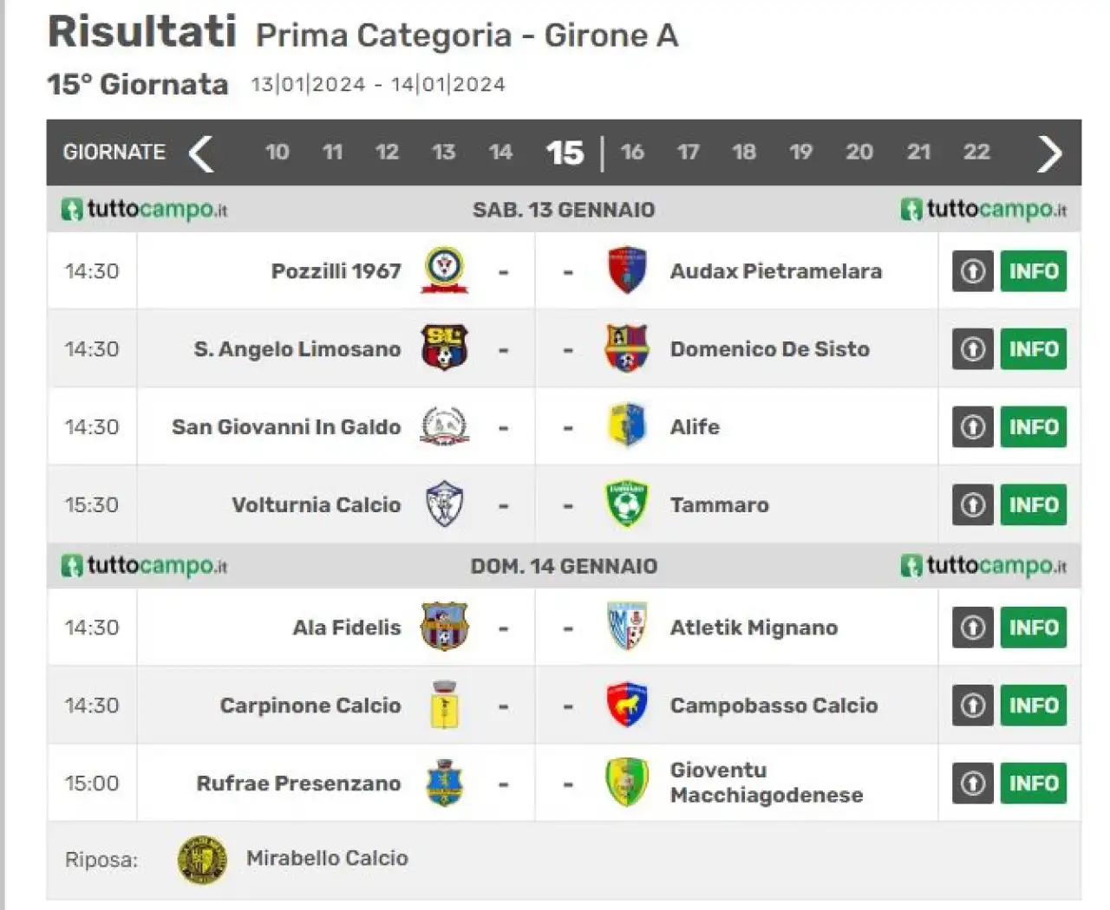Image resolution: width=1110 pixels, height=910 pixels.
Task: Open INFO for Volturnia Calcio vs Tammaro
Action: [1033, 505]
